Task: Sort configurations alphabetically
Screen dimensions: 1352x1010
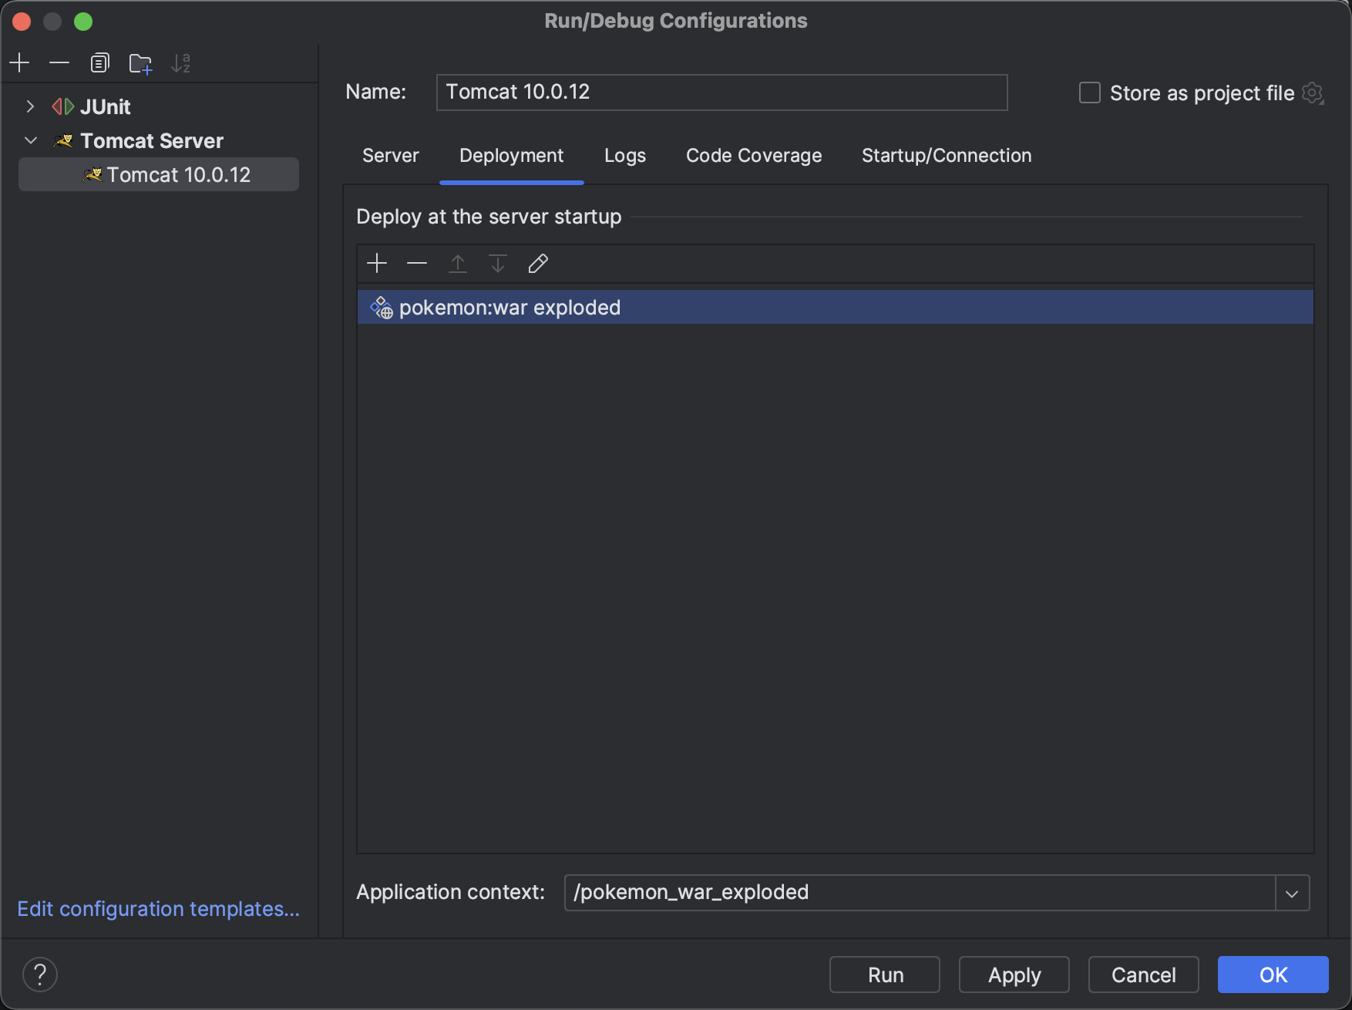Action: click(180, 63)
